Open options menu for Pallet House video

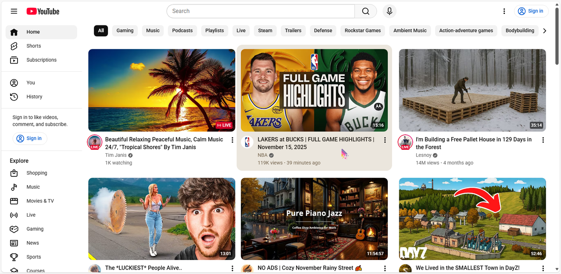(543, 140)
